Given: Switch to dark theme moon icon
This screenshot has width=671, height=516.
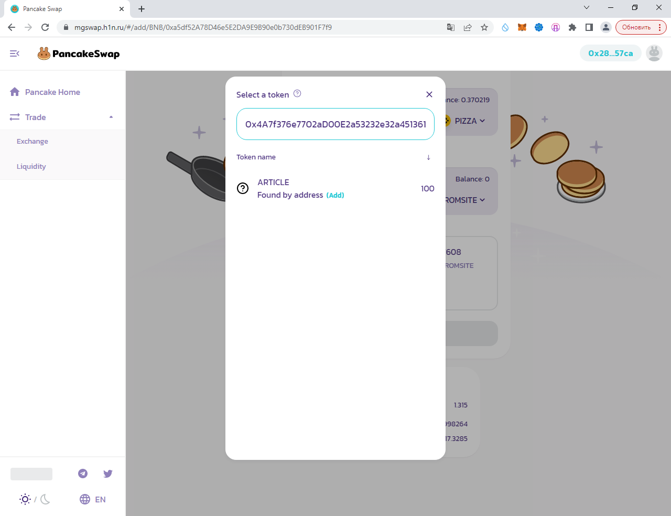Looking at the screenshot, I should (45, 499).
